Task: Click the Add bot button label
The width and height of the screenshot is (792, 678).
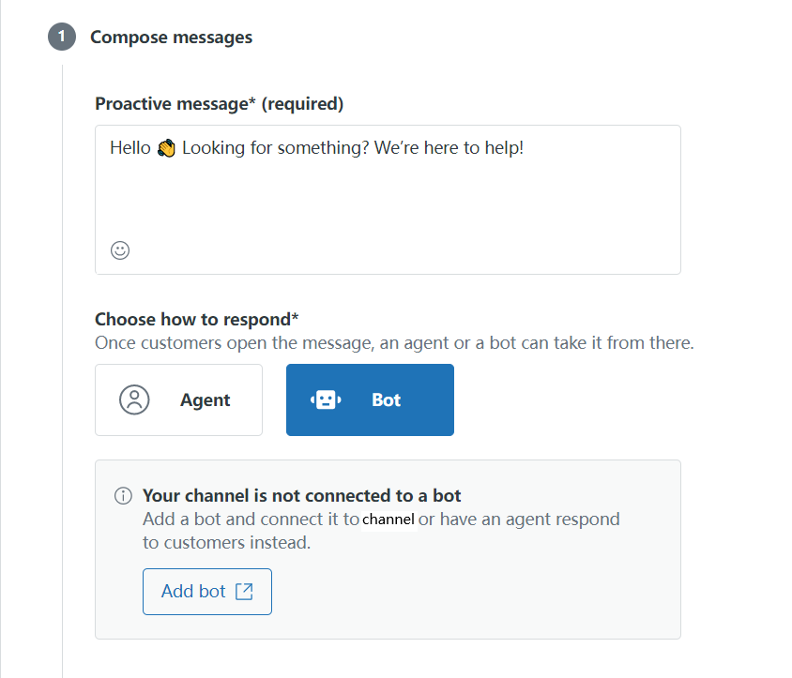Action: (x=193, y=591)
